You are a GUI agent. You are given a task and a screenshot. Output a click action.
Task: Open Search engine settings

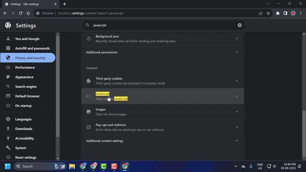point(28,86)
